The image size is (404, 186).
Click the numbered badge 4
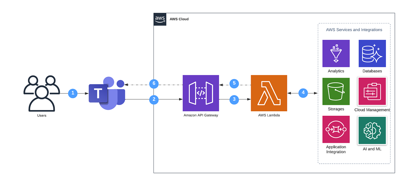tap(303, 93)
